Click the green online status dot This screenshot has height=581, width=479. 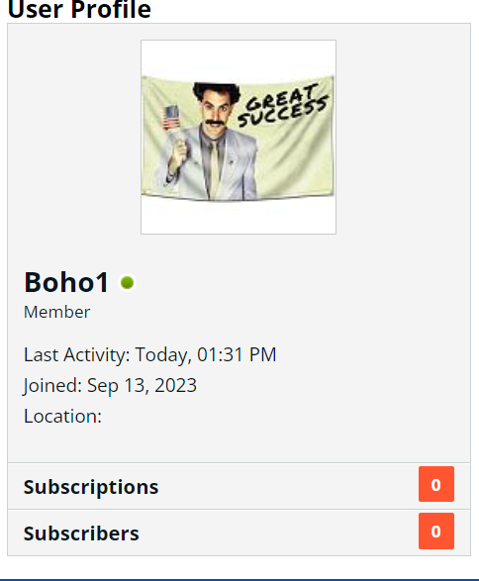pyautogui.click(x=127, y=283)
